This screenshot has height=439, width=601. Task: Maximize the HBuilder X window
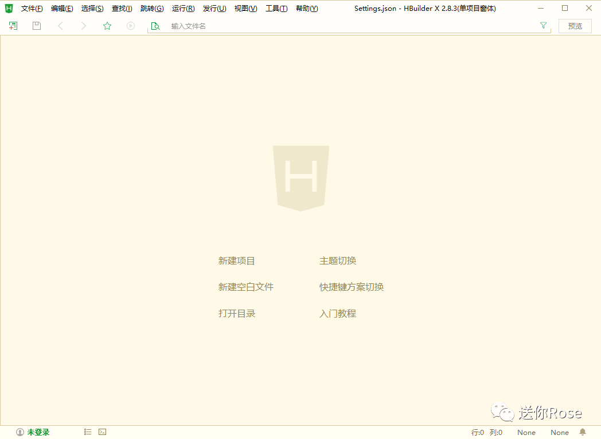point(565,8)
